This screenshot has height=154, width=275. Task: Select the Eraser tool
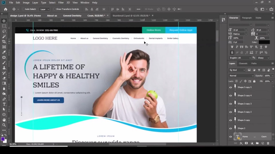point(4,78)
